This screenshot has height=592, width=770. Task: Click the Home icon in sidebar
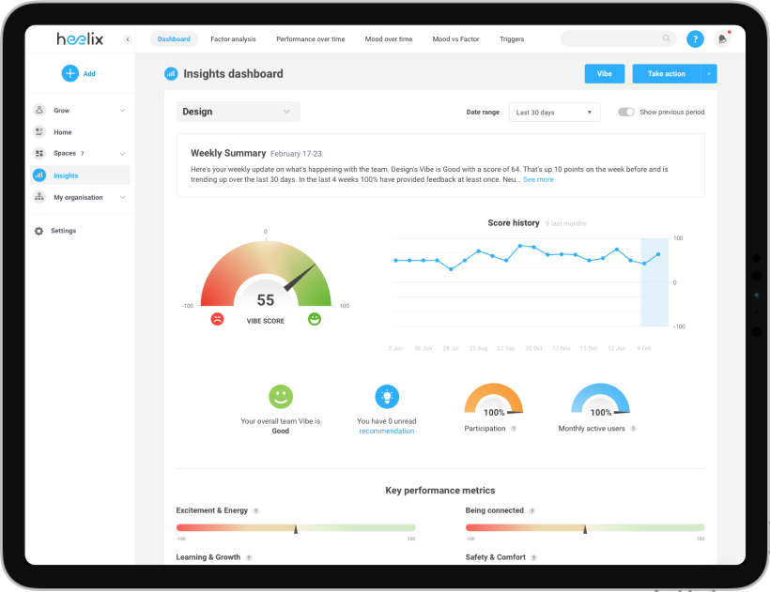pos(39,131)
